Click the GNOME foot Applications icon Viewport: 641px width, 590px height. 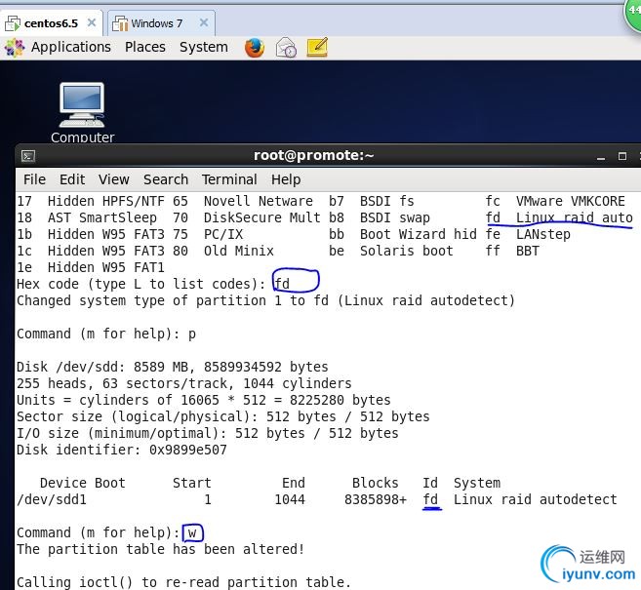15,48
